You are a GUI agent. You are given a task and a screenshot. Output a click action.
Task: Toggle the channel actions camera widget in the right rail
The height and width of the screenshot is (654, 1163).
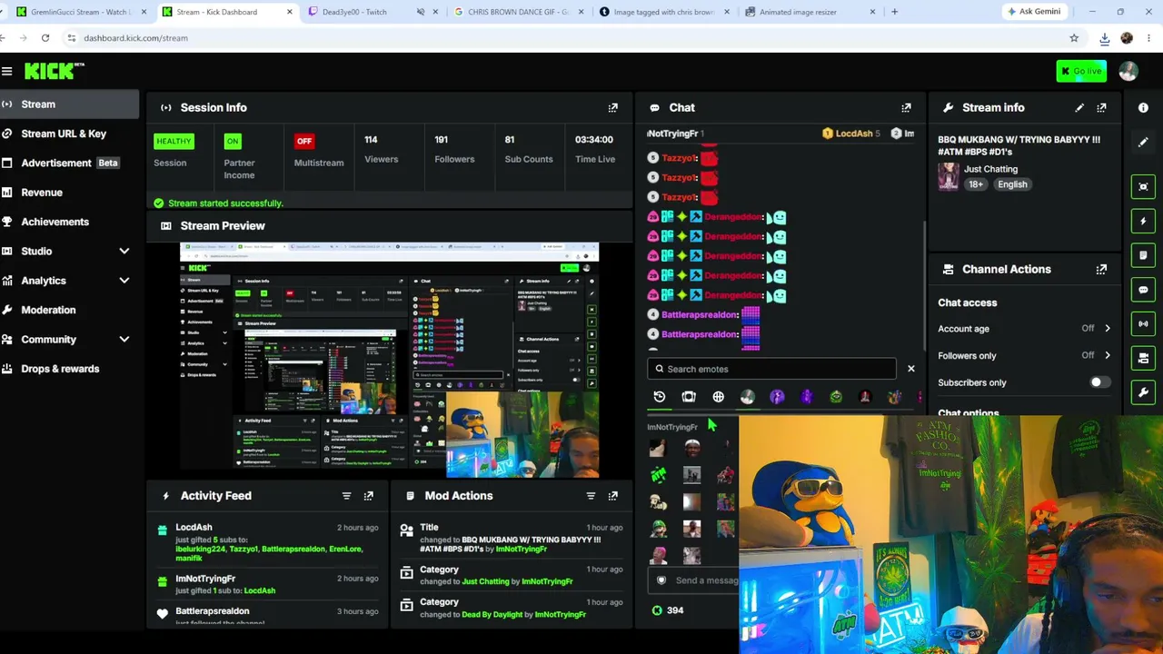[x=1143, y=358]
